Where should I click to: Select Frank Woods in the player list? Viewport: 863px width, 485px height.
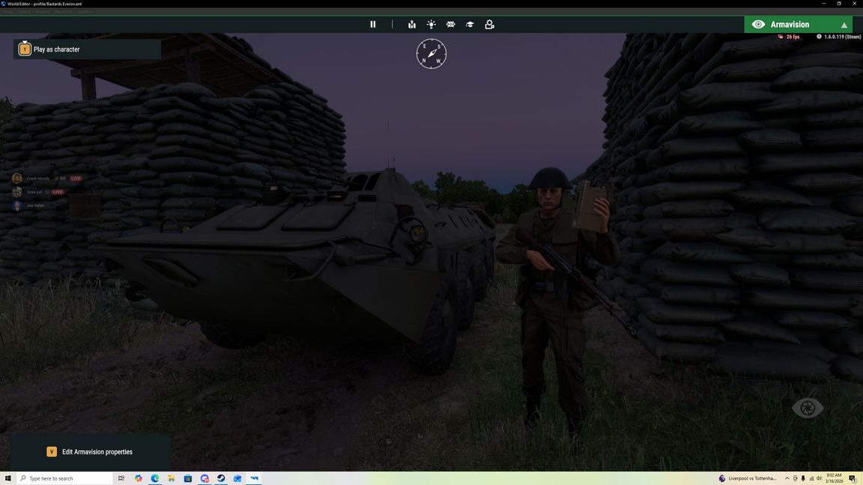point(37,178)
